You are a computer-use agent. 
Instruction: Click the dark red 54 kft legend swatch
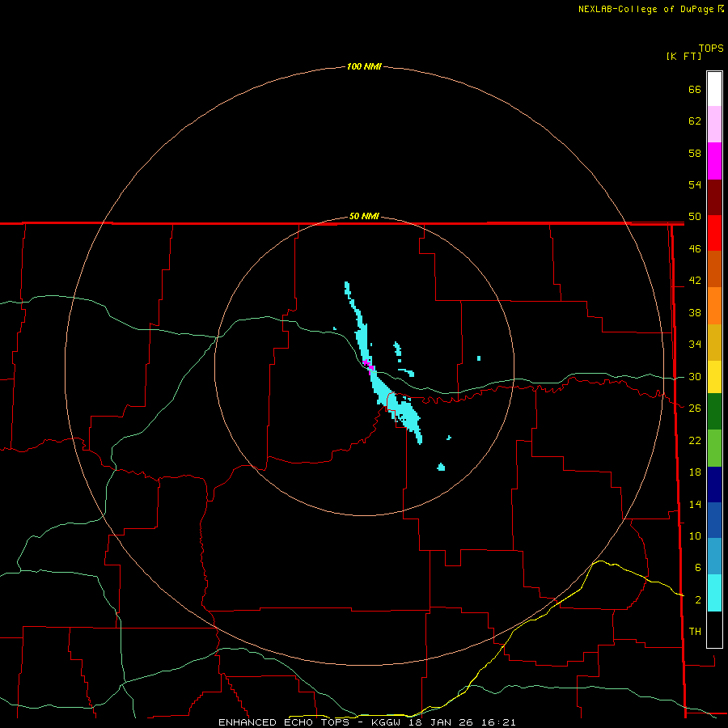pyautogui.click(x=714, y=197)
